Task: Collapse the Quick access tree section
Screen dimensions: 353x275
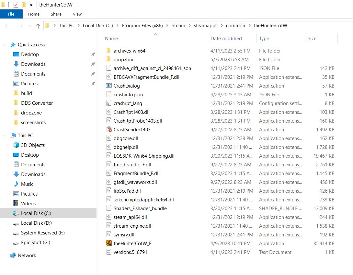Action: click(x=4, y=45)
